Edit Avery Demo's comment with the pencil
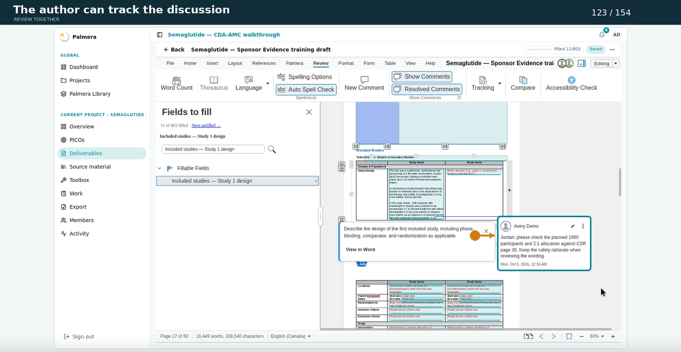 coord(573,226)
